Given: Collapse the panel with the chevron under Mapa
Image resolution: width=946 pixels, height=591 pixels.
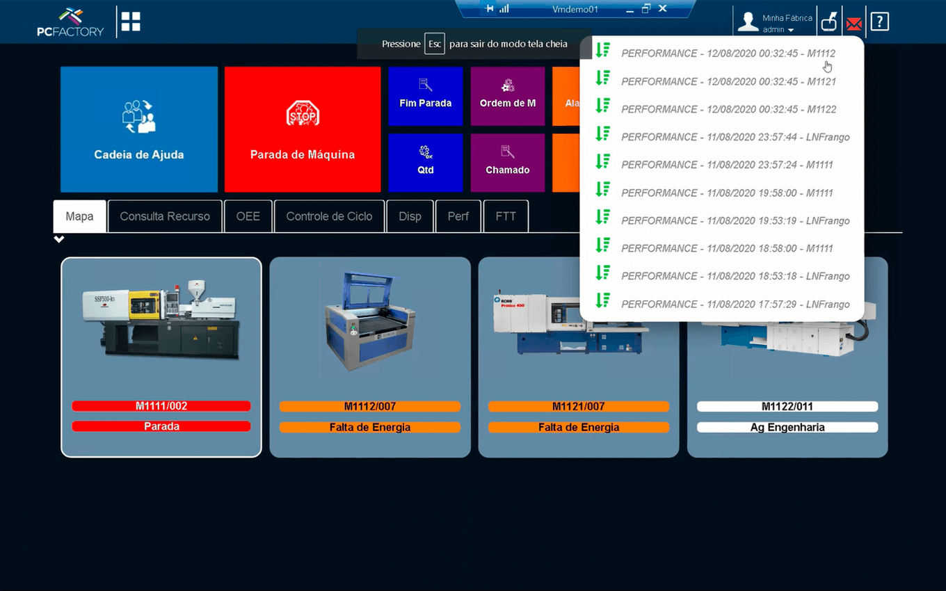Looking at the screenshot, I should click(59, 239).
